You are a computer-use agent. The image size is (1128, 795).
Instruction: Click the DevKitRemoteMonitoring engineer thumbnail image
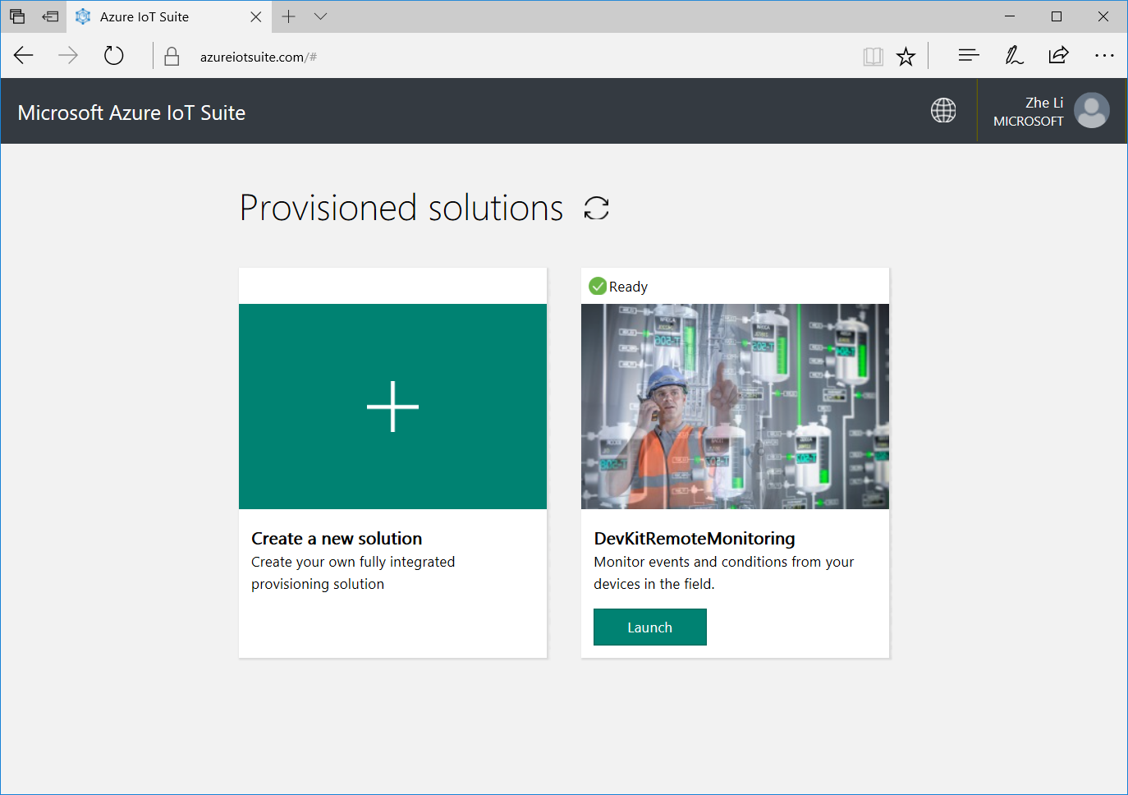pos(735,407)
